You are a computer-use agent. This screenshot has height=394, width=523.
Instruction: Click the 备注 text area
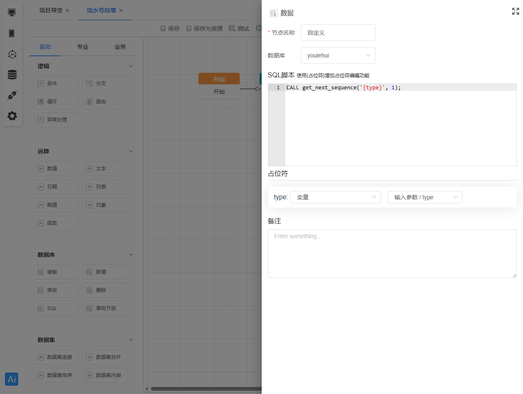coord(392,253)
